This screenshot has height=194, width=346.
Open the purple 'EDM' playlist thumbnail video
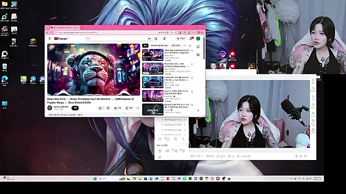click(x=152, y=96)
